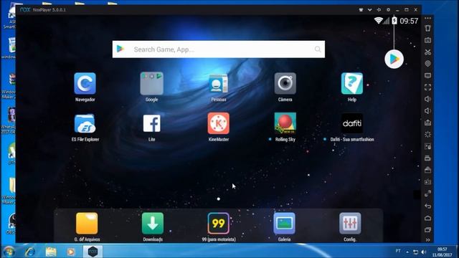The image size is (459, 258).
Task: Start the Rolling Sky game
Action: [x=285, y=123]
